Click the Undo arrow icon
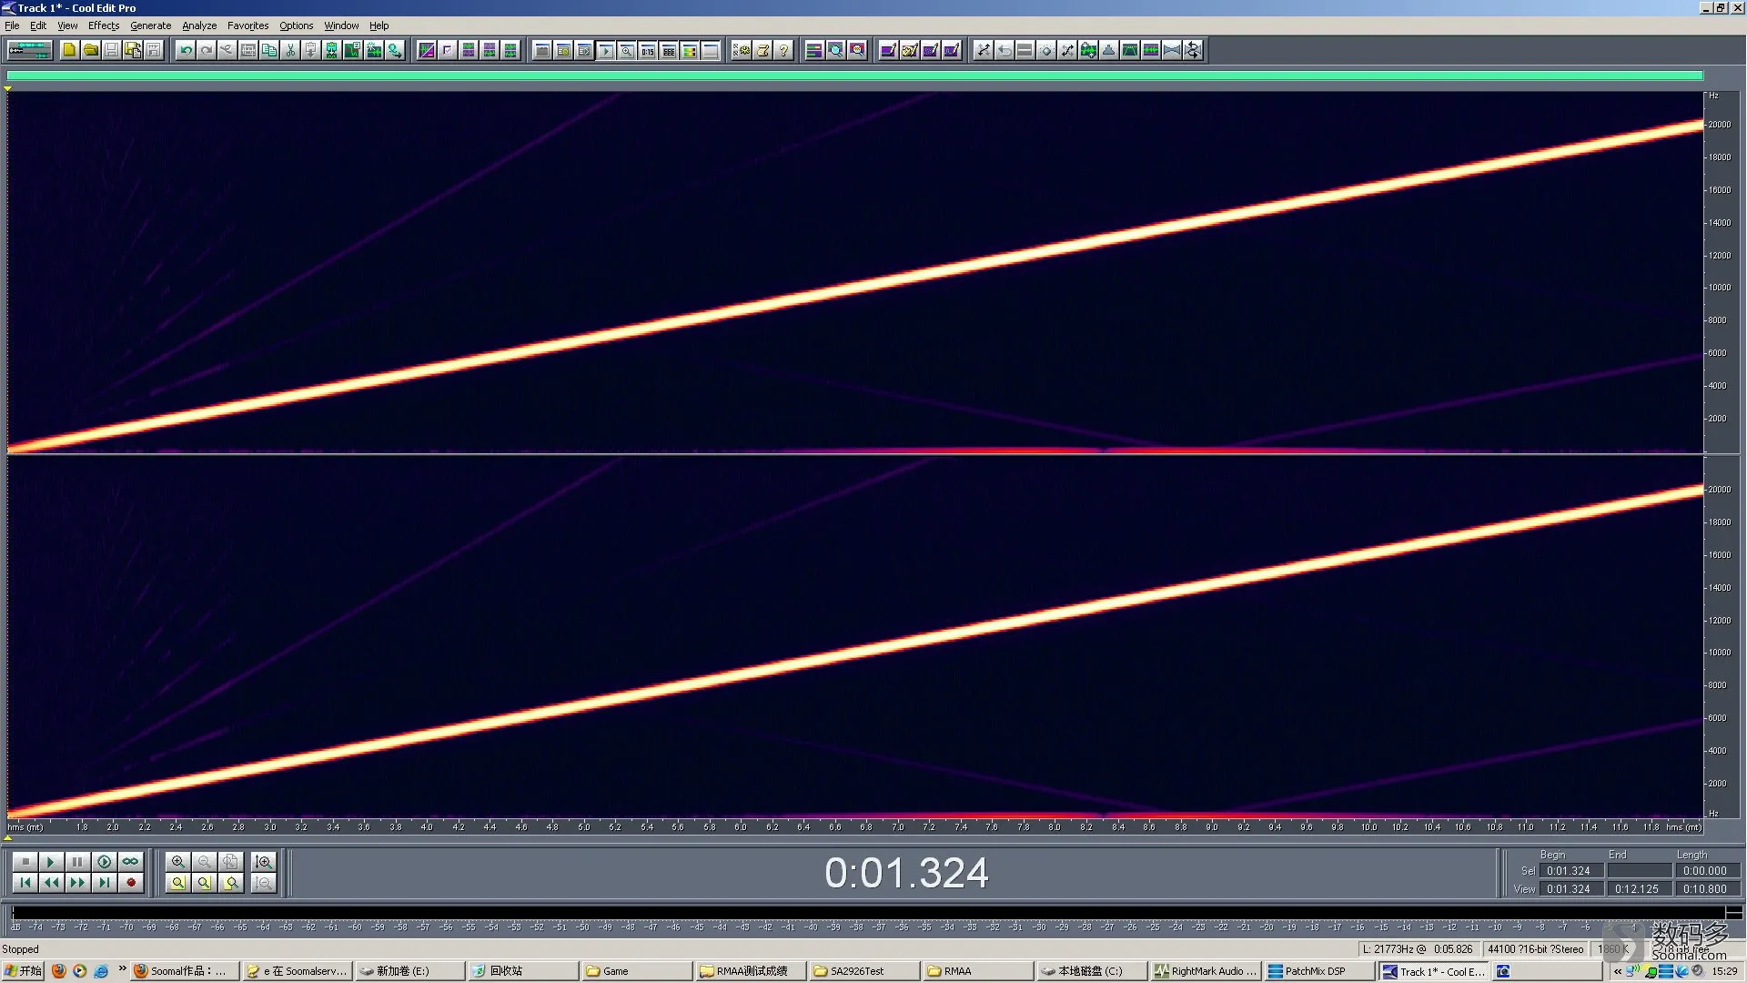 pyautogui.click(x=186, y=50)
